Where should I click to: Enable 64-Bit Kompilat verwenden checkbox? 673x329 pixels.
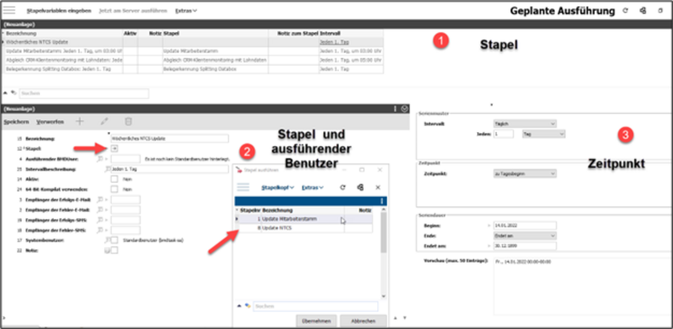click(x=114, y=189)
